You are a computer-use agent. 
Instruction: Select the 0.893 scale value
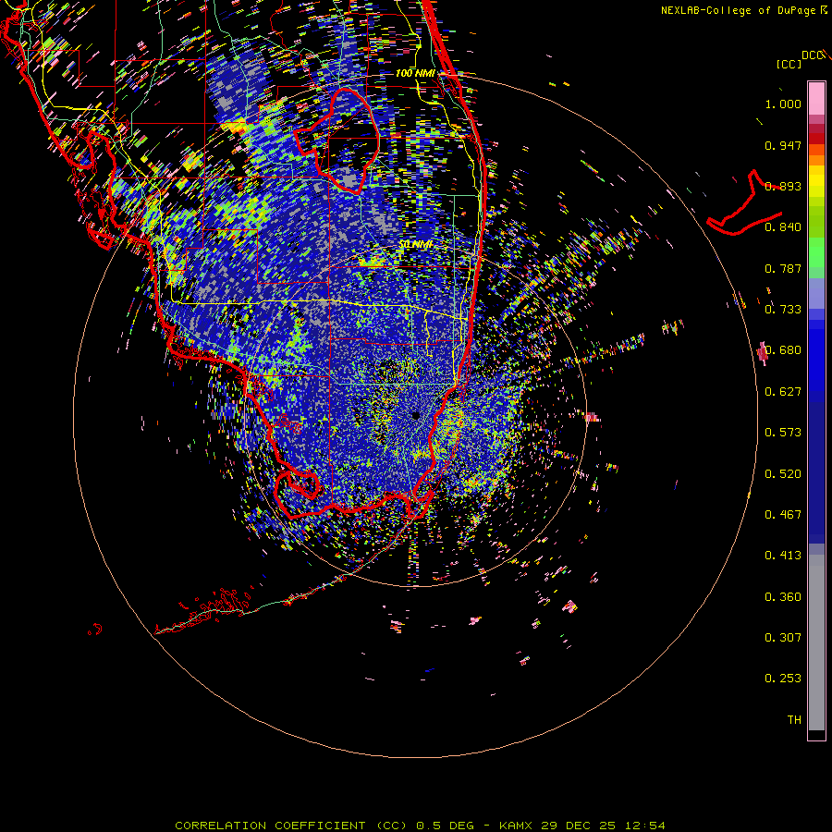pos(783,186)
